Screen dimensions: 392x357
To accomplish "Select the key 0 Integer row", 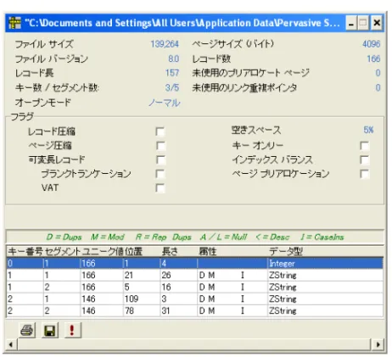I will point(194,264).
